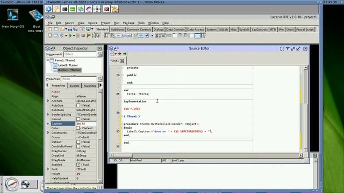This screenshot has height=193, width=344.
Task: Collapse the Form1: TForm1 tree node
Action: coord(48,60)
